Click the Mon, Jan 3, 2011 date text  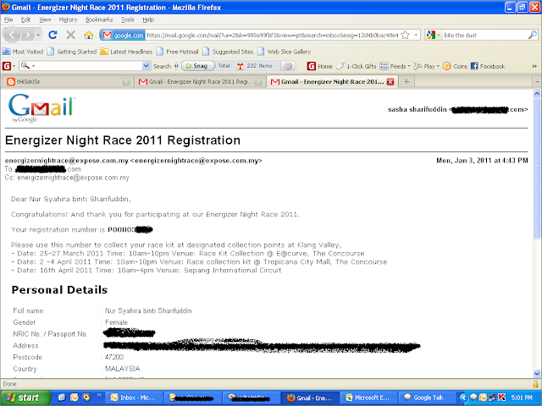click(x=482, y=161)
